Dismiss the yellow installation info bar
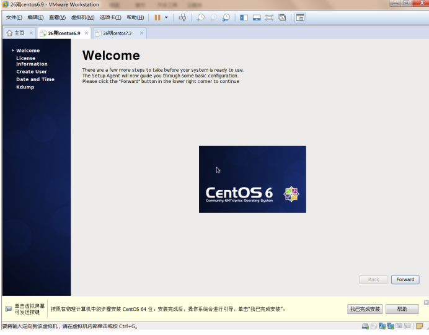Viewport: 429px width, 335px height. tap(426, 302)
